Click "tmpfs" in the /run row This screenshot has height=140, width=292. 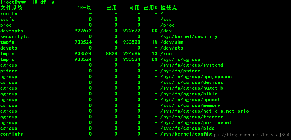coord(8,54)
